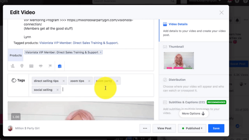Screen dimensions: 249x140
Task: Click the 1.00 speed indicator on video
Action: click(x=16, y=117)
